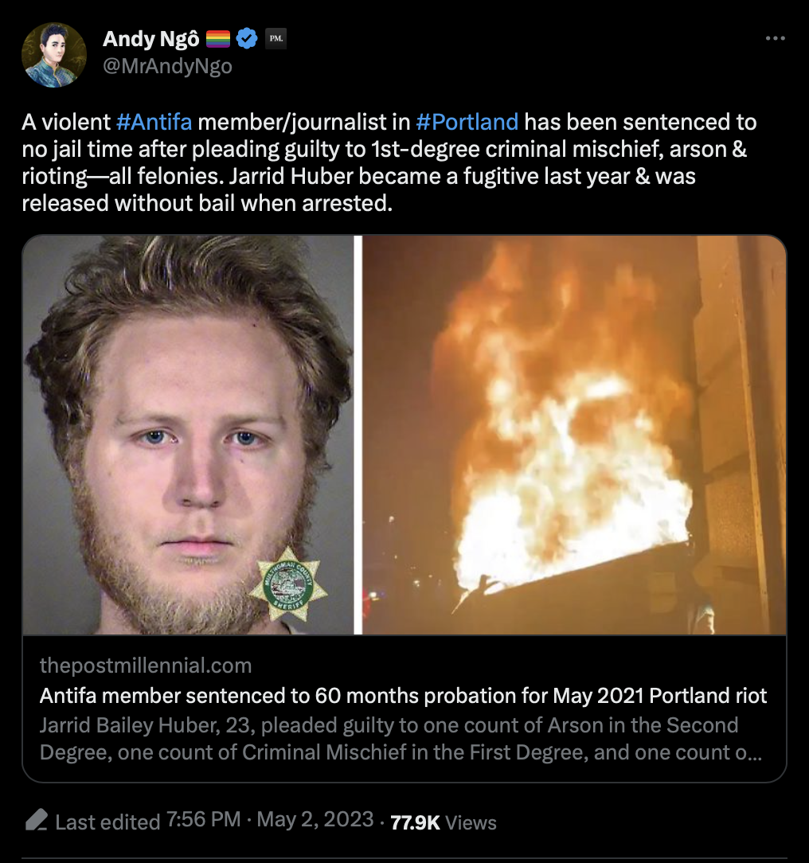View edit history via Last edited

(x=107, y=822)
